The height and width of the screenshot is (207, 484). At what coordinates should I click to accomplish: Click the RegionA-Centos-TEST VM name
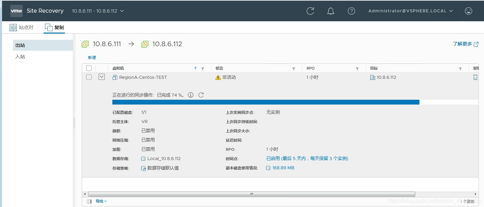click(143, 77)
